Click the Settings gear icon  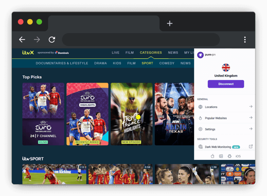point(201,129)
